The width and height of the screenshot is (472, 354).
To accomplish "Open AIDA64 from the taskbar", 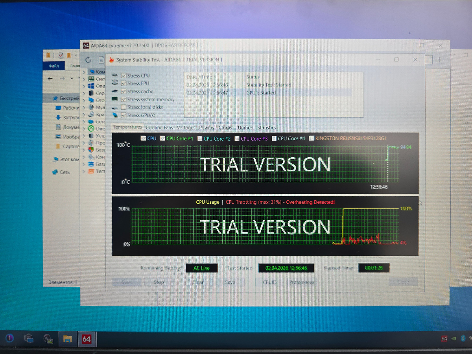I will pyautogui.click(x=86, y=339).
